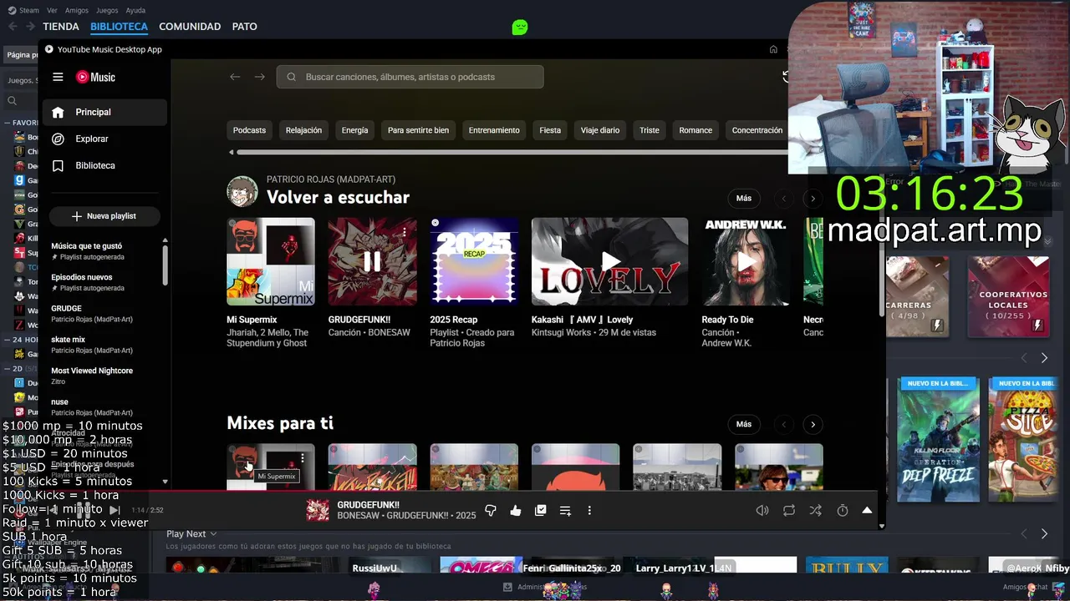Select the Para sentirte bien chip
This screenshot has width=1070, height=601.
tap(418, 130)
